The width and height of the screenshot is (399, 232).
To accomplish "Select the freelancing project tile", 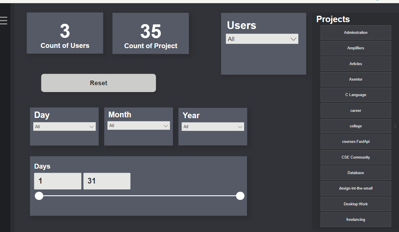I will click(x=355, y=220).
